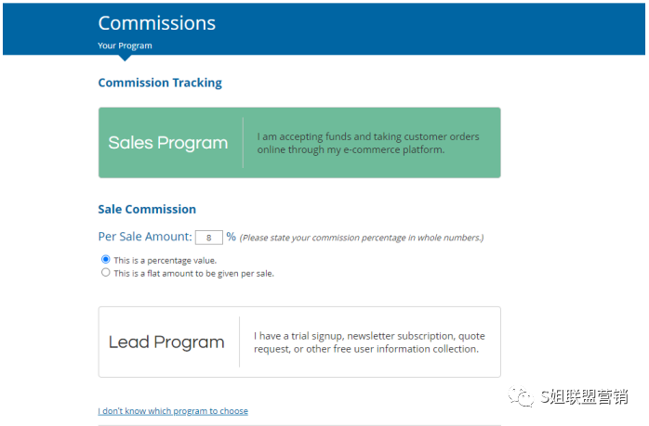The height and width of the screenshot is (426, 649).
Task: Click the 'Sale Commission' section heading
Action: [x=147, y=209]
